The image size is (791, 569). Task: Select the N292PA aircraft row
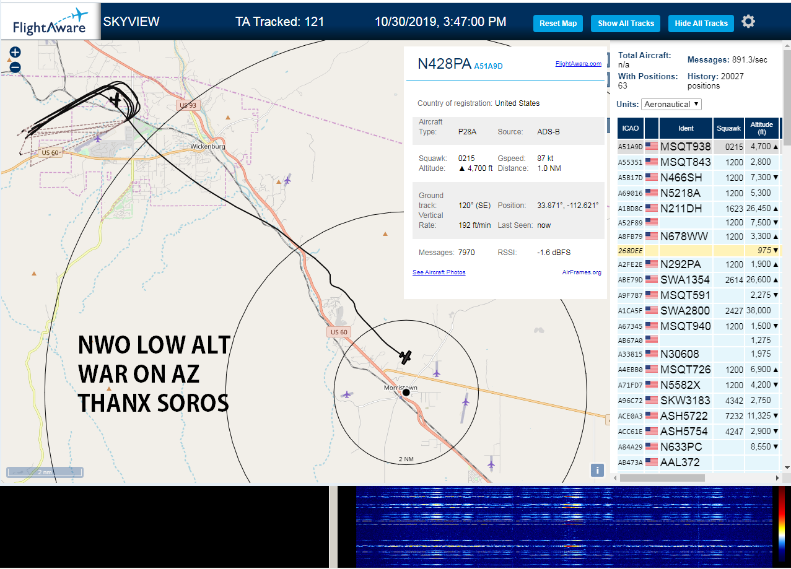click(x=699, y=264)
